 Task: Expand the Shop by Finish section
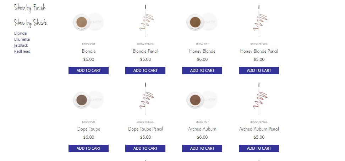pyautogui.click(x=30, y=7)
